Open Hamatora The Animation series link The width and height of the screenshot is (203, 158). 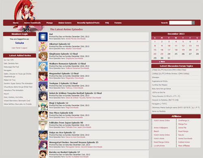coord(13,90)
